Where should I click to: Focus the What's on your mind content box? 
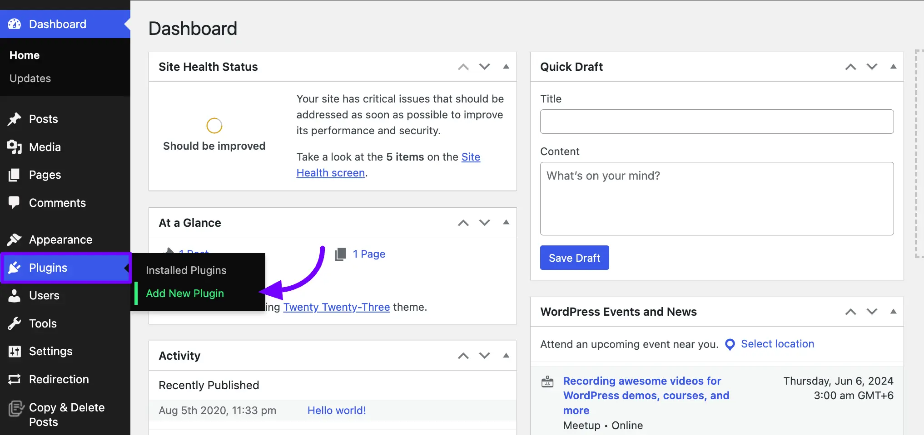(717, 199)
